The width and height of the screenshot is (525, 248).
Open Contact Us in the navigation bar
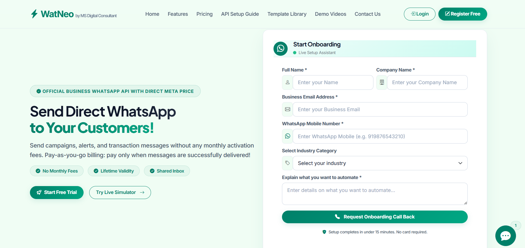(x=368, y=14)
